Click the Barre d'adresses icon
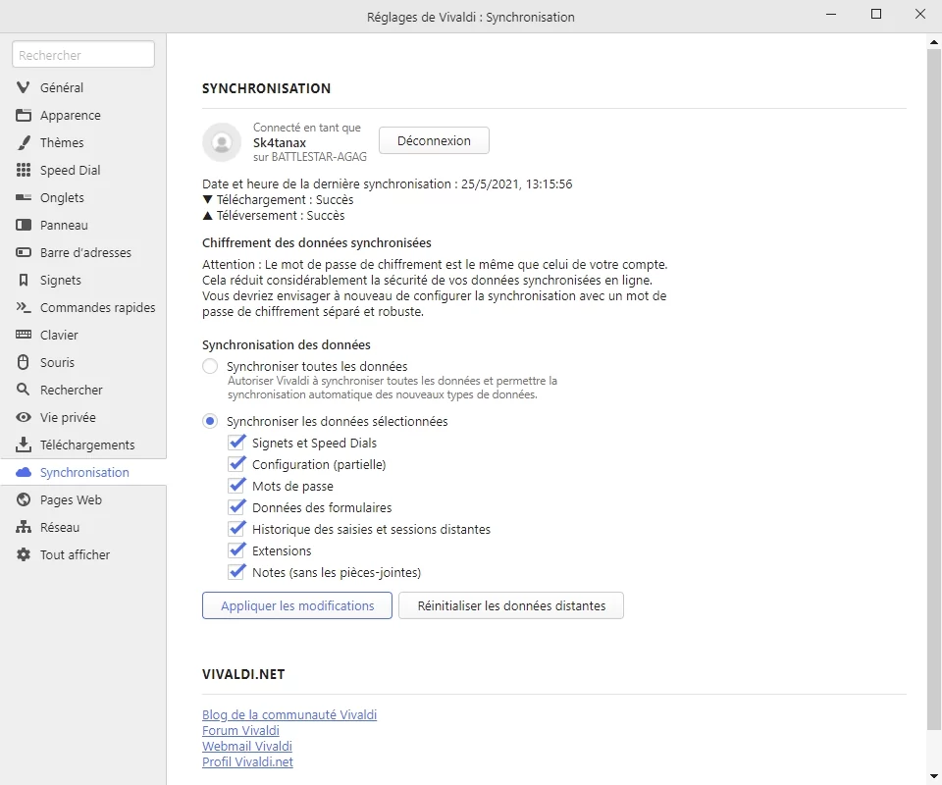 pyautogui.click(x=23, y=253)
